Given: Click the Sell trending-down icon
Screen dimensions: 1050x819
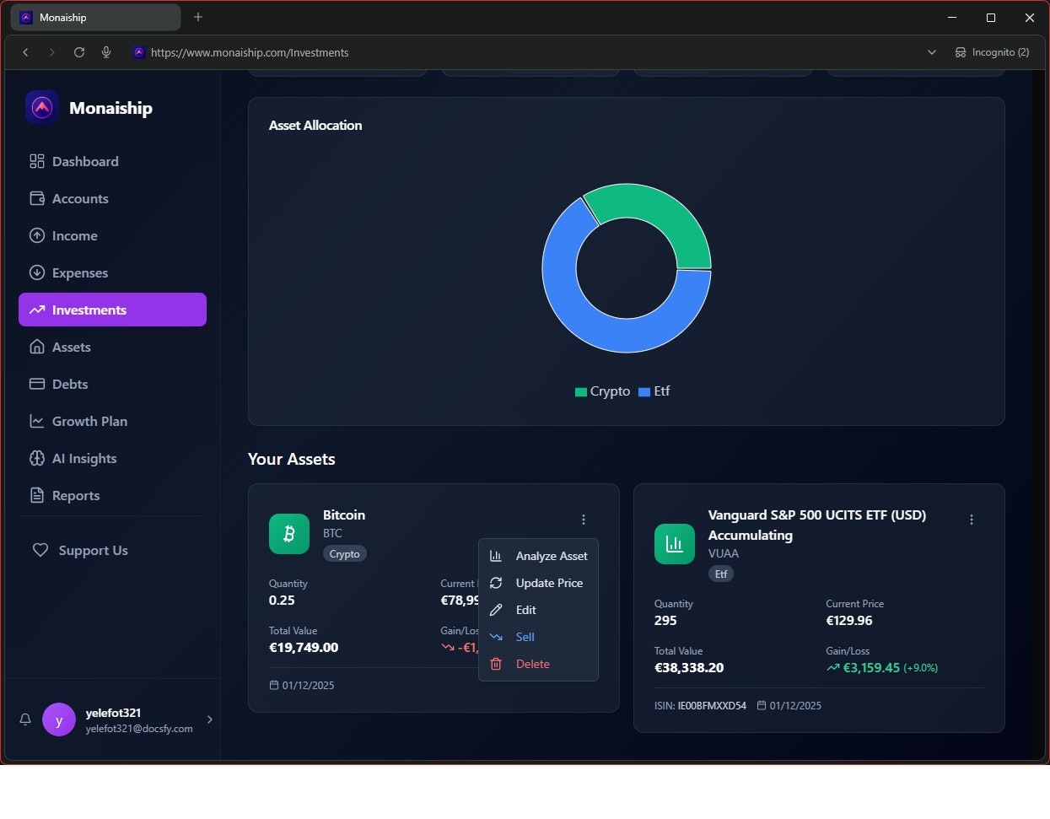Looking at the screenshot, I should (496, 637).
